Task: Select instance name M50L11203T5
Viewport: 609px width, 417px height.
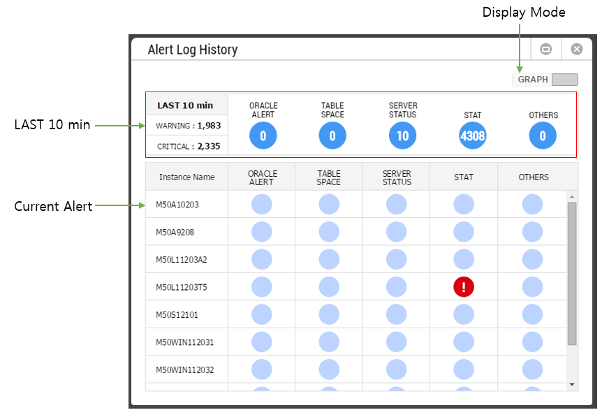Action: pos(182,287)
